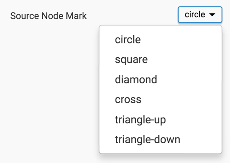The width and height of the screenshot is (230, 163).
Task: Click empty padding below 'triangle-down' entry
Action: pyautogui.click(x=161, y=151)
